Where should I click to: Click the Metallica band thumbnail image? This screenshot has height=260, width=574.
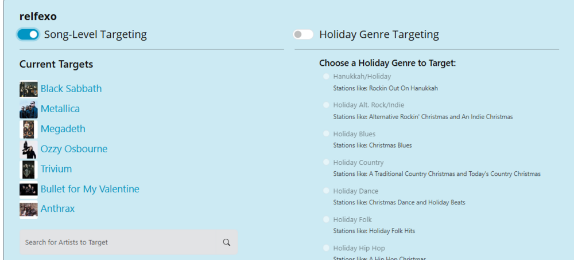[29, 109]
